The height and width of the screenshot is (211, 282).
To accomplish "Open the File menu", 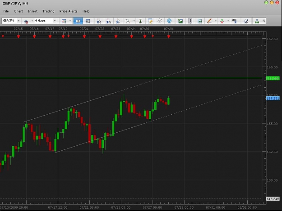I will click(6, 11).
